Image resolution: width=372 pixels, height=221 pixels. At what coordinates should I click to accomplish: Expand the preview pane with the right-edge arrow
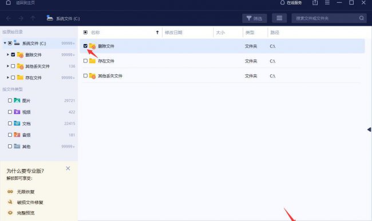click(x=369, y=129)
